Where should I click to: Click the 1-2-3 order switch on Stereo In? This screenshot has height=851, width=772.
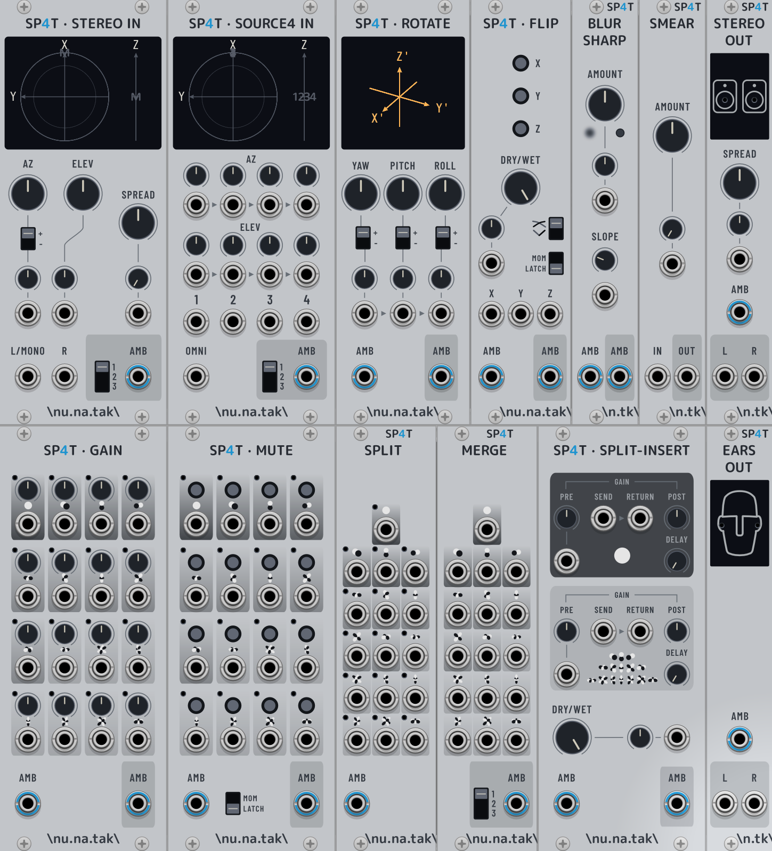point(102,376)
